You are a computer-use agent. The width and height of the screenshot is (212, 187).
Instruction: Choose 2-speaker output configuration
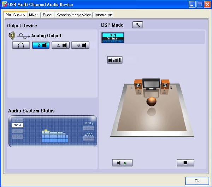[x=41, y=45]
